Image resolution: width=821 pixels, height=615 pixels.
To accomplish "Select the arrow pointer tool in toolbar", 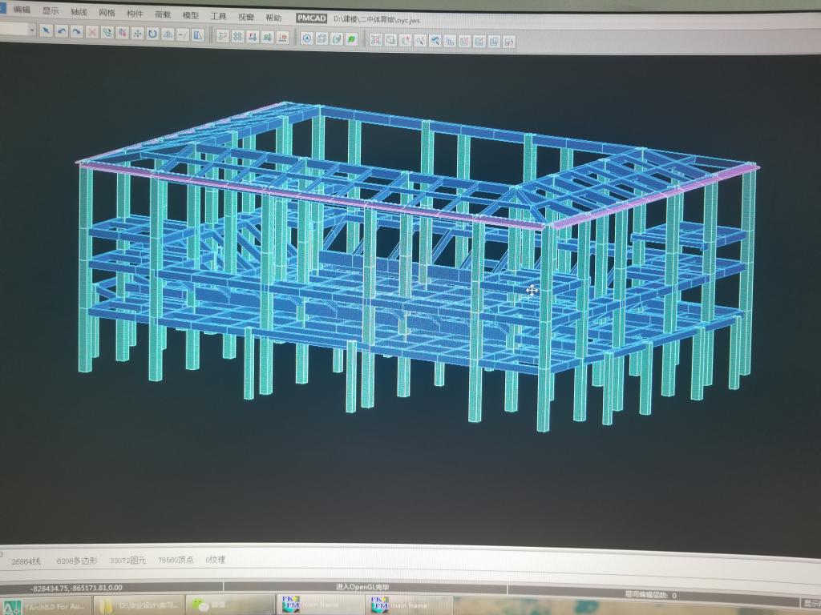I will [x=47, y=32].
